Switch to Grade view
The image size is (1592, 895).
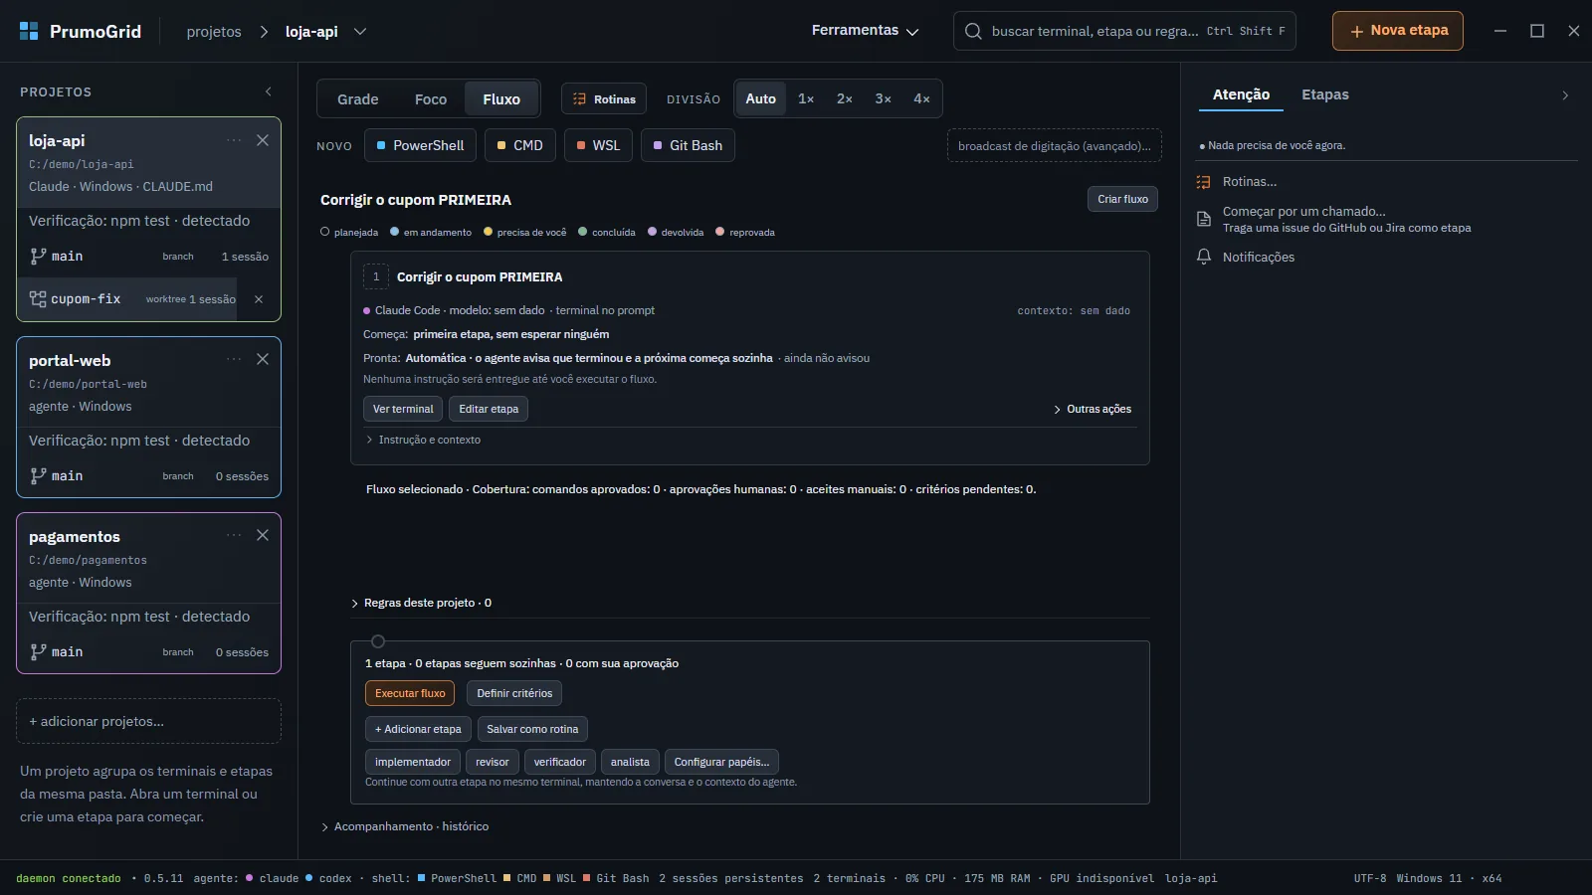(358, 99)
